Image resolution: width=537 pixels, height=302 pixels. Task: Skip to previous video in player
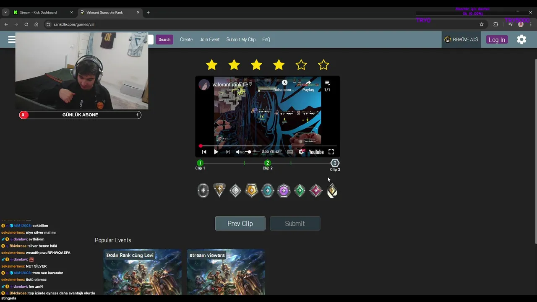point(204,152)
